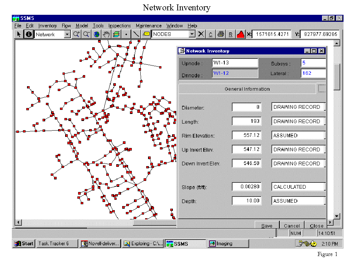Image resolution: width=355 pixels, height=266 pixels.
Task: Click the Upnode field showing W1-13
Action: pyautogui.click(x=235, y=63)
